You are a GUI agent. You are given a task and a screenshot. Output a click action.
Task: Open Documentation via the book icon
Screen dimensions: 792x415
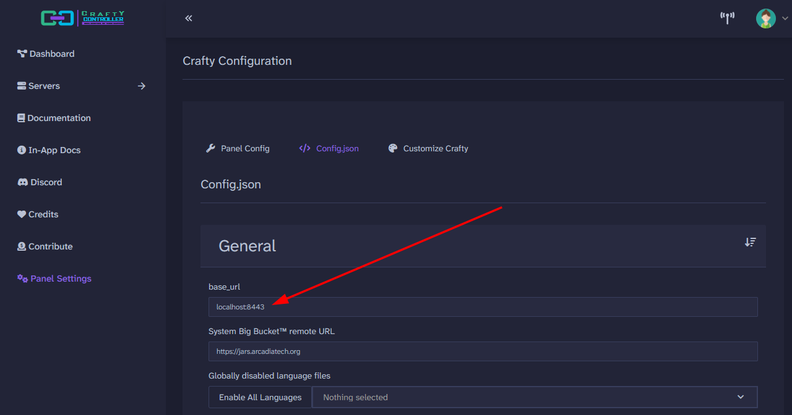click(x=20, y=118)
